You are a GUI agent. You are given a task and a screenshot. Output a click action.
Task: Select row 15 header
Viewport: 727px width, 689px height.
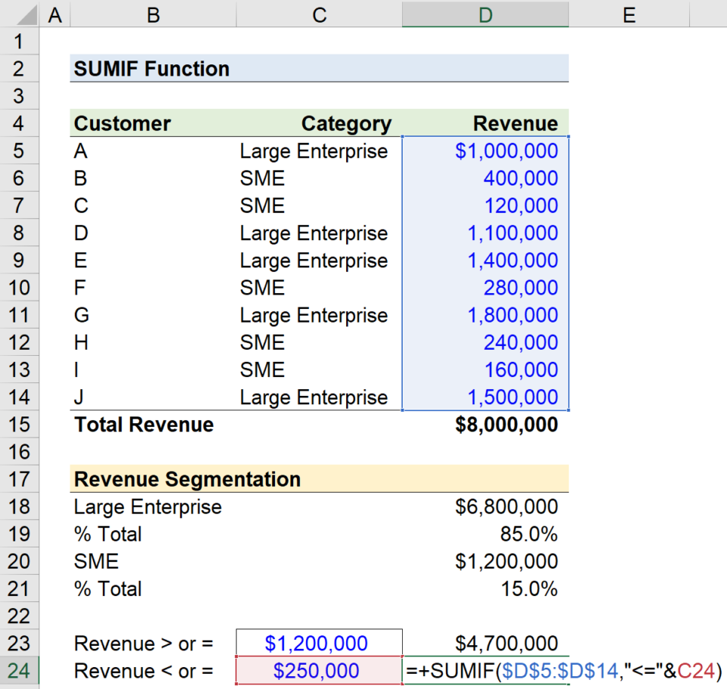19,425
